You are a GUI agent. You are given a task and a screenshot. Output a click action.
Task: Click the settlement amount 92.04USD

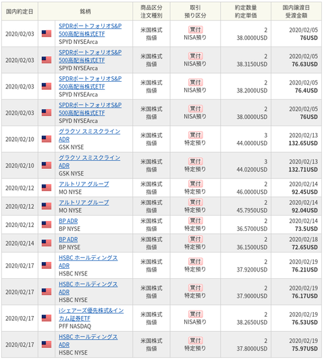pos(304,210)
